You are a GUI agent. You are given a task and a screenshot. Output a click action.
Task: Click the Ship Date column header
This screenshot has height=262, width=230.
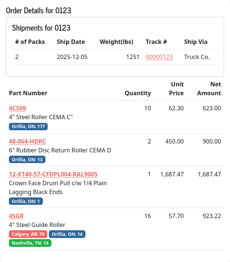(71, 42)
